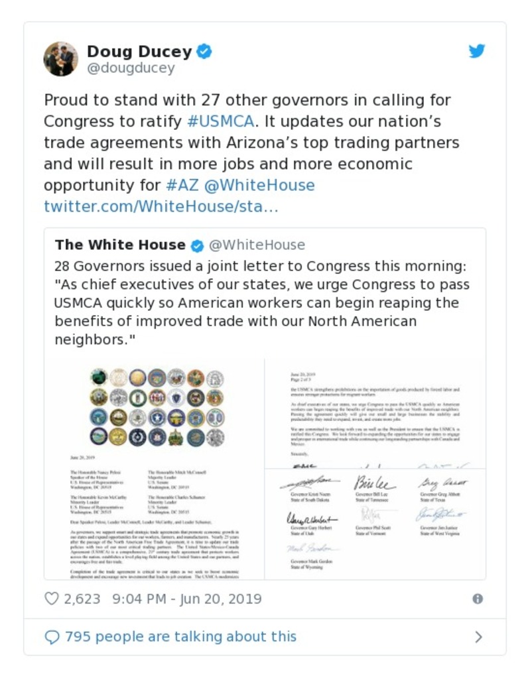The width and height of the screenshot is (530, 681).
Task: Click the quoted @WhiteHouse handle
Action: (257, 245)
